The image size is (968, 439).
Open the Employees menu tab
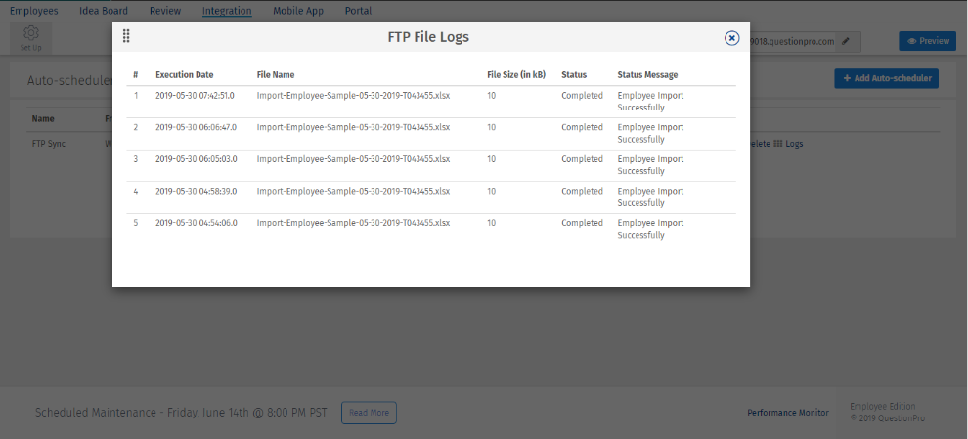pos(34,11)
